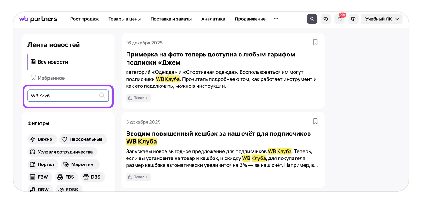Click the wb partners logo
Image resolution: width=422 pixels, height=203 pixels.
[x=38, y=19]
